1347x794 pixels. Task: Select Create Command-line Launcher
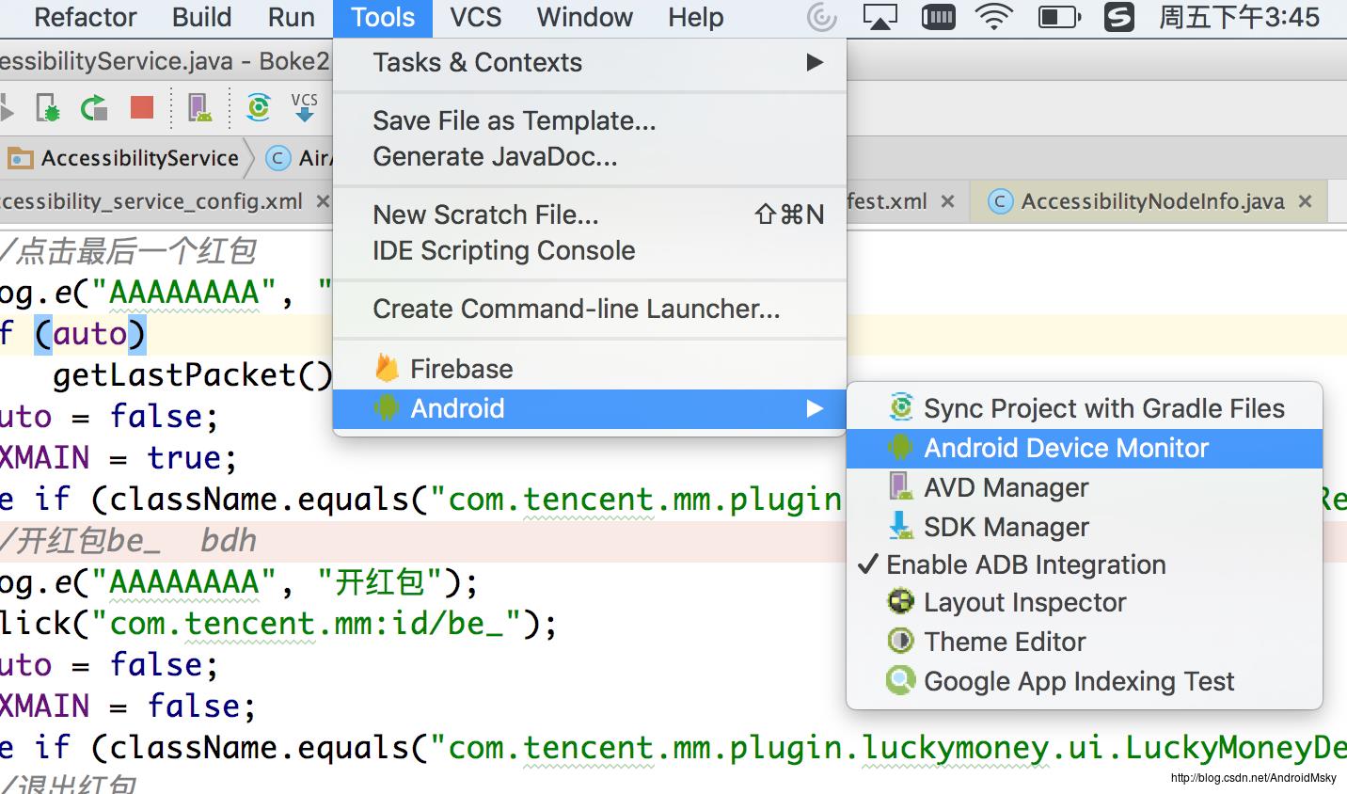[590, 309]
